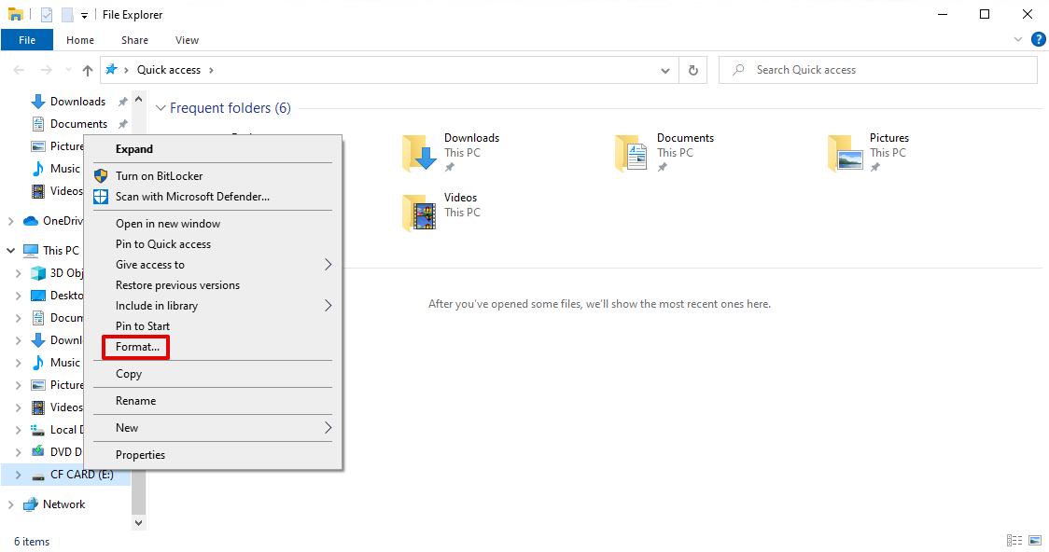Click the pin icon next to Downloads

[x=122, y=101]
